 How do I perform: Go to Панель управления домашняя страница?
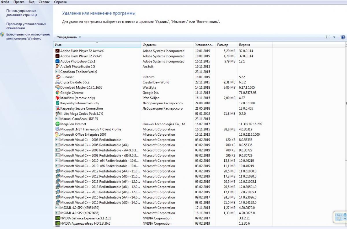click(x=22, y=13)
